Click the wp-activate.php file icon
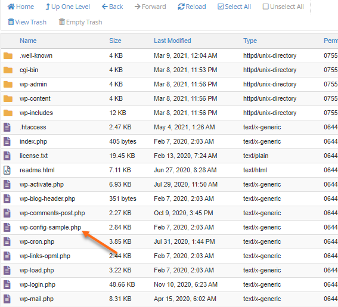Screen dimensions: 338x307 coord(7,184)
